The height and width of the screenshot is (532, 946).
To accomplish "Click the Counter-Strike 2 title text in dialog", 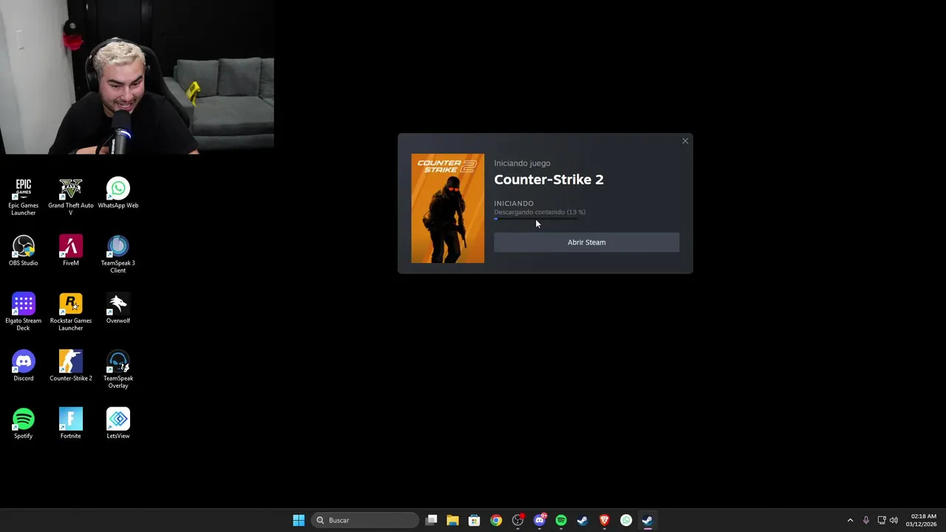I will click(x=548, y=180).
